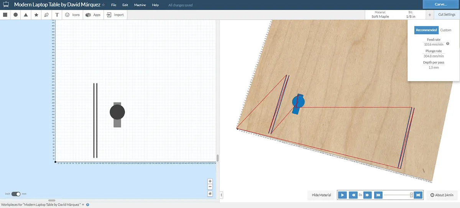The image size is (460, 208).
Task: Switch cut settings to Custom
Action: tap(445, 30)
